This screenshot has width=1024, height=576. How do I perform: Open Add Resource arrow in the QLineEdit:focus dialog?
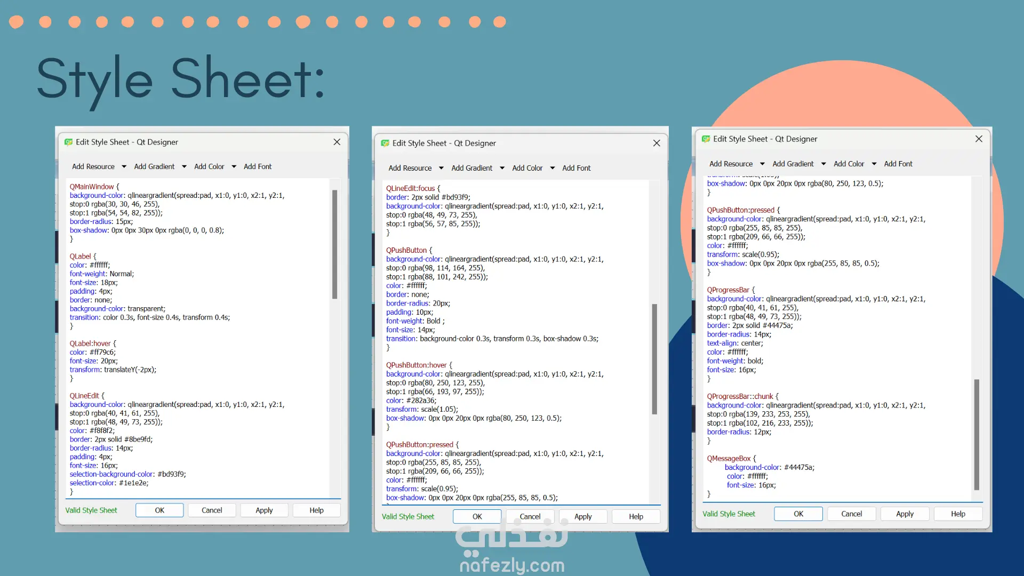click(x=441, y=168)
